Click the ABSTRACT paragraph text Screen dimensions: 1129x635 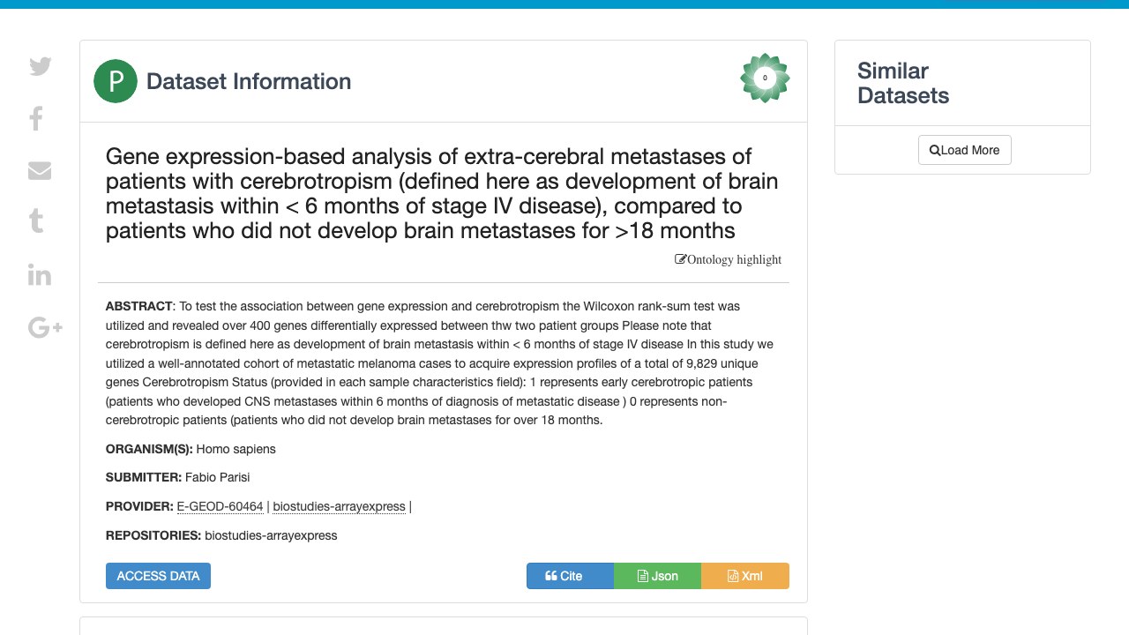(432, 363)
